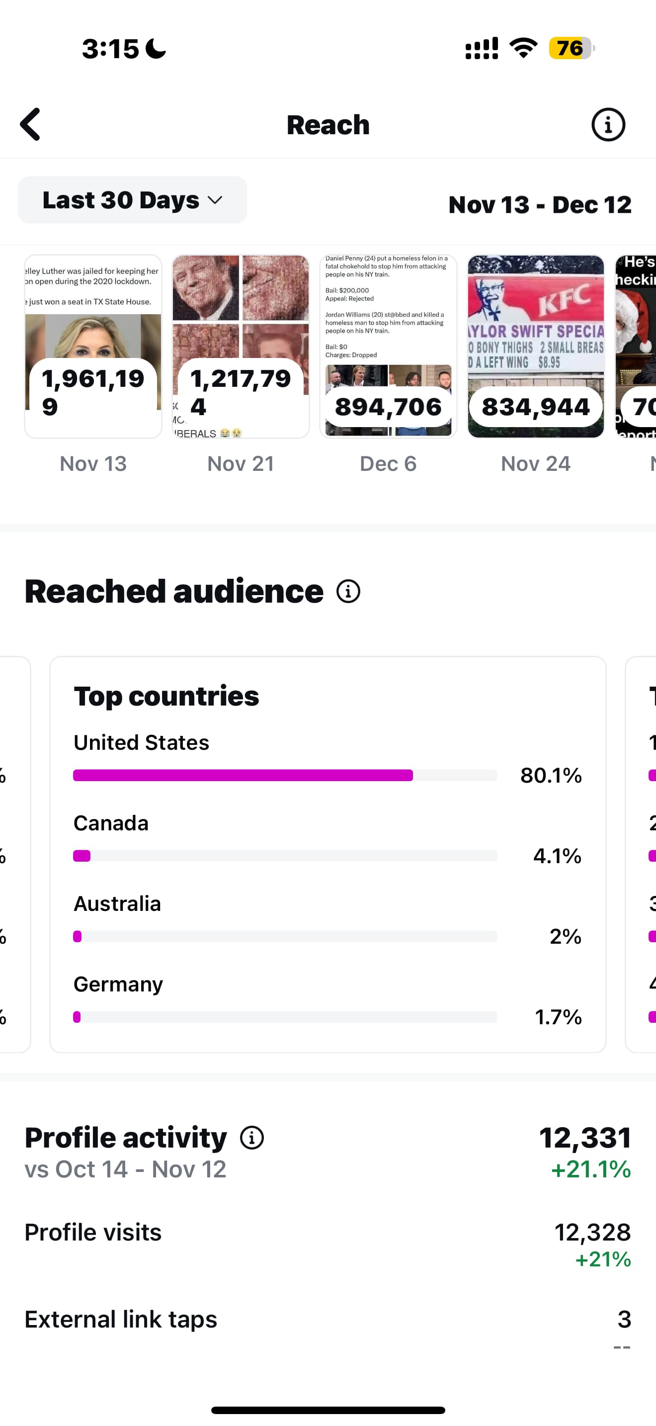Image resolution: width=656 pixels, height=1426 pixels.
Task: Tap info icon beside Reached audience
Action: click(x=348, y=591)
